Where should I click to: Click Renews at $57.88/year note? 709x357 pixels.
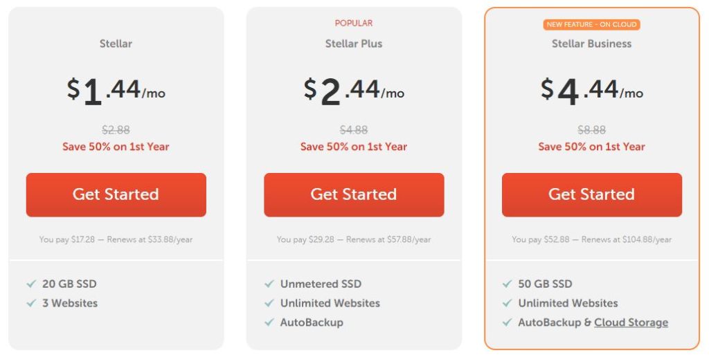point(388,239)
